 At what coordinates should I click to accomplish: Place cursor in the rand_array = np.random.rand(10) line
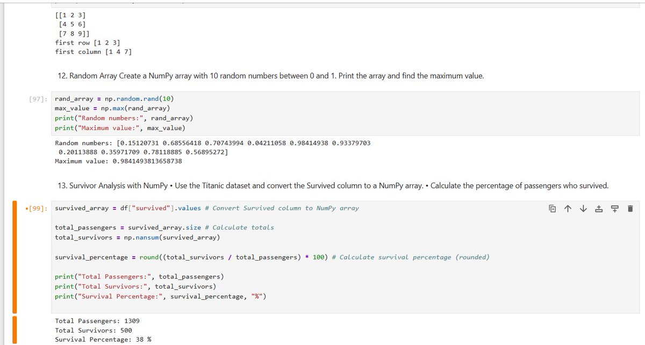[x=114, y=99]
